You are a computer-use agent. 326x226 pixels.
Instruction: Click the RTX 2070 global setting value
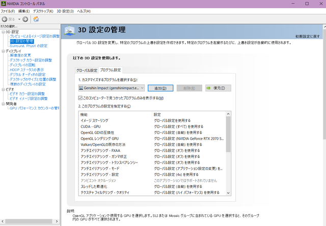(x=189, y=139)
